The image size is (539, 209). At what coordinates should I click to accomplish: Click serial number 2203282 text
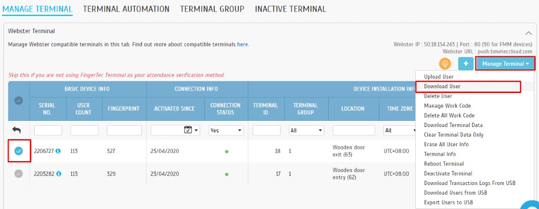pyautogui.click(x=44, y=174)
